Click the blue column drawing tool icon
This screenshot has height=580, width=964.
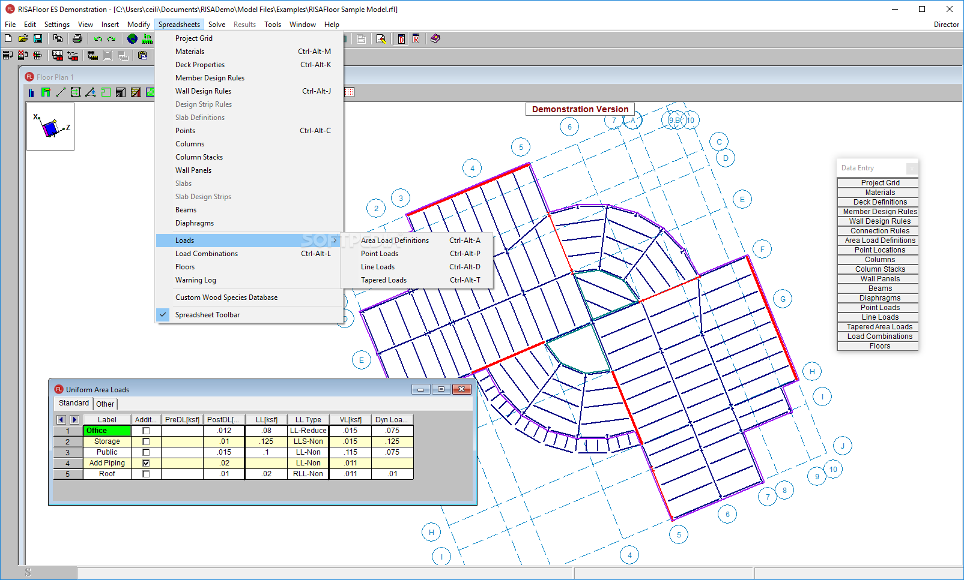(31, 92)
